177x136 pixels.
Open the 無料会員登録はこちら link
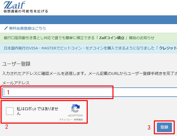click(27, 28)
